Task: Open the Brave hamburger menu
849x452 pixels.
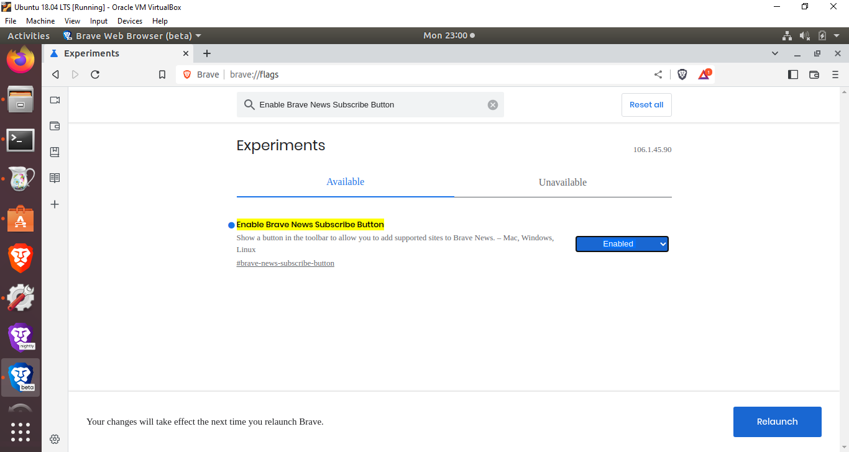Action: tap(836, 74)
